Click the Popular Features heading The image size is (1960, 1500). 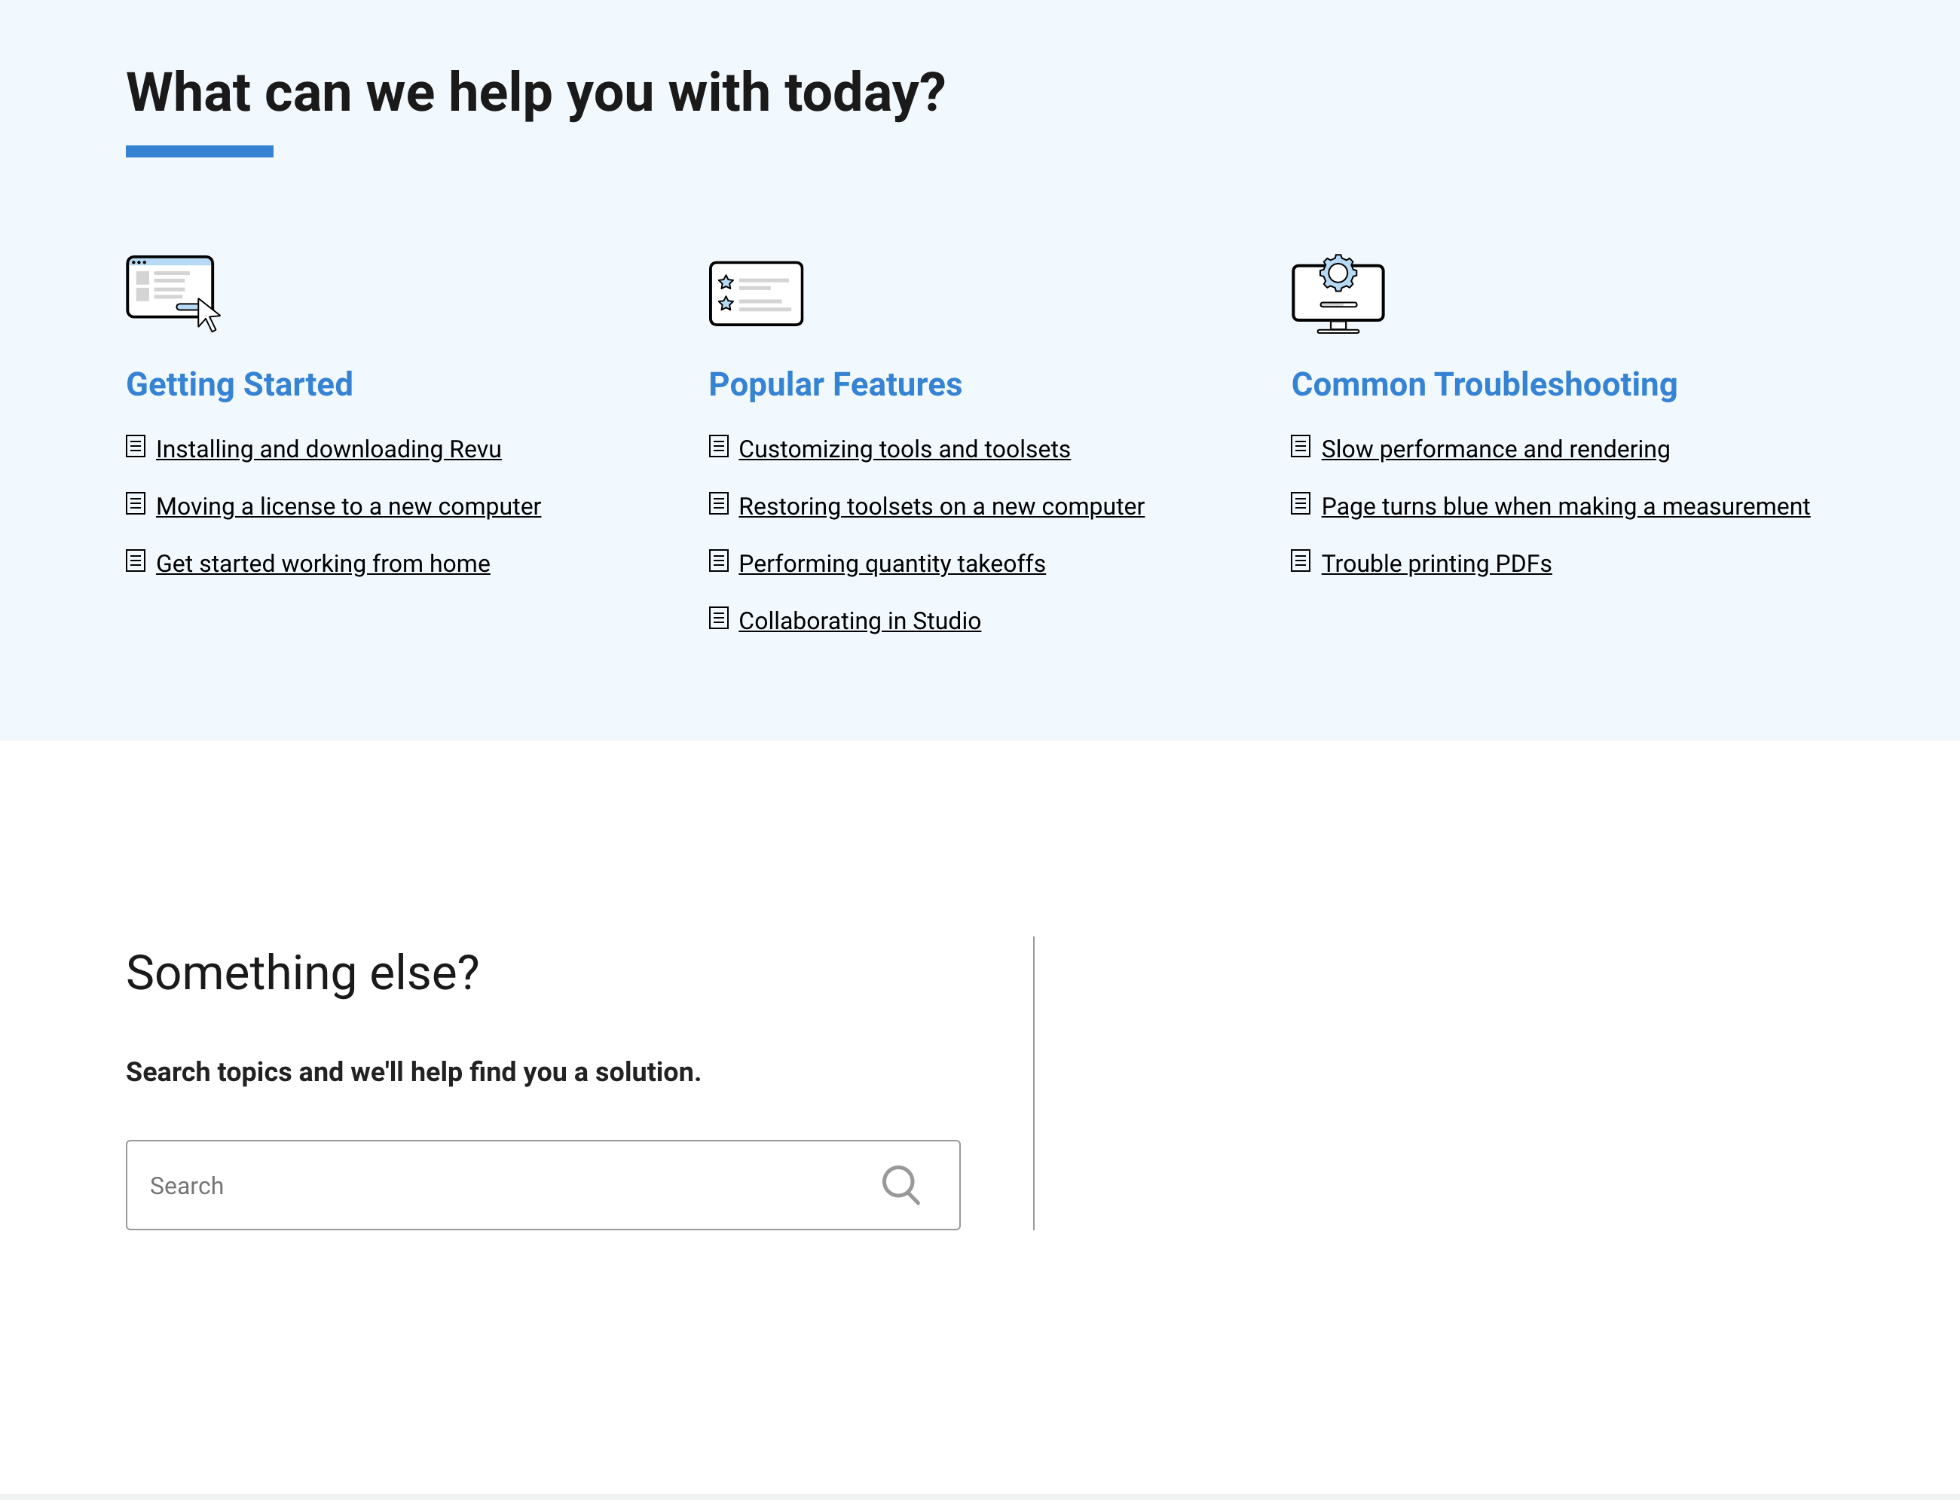coord(835,385)
